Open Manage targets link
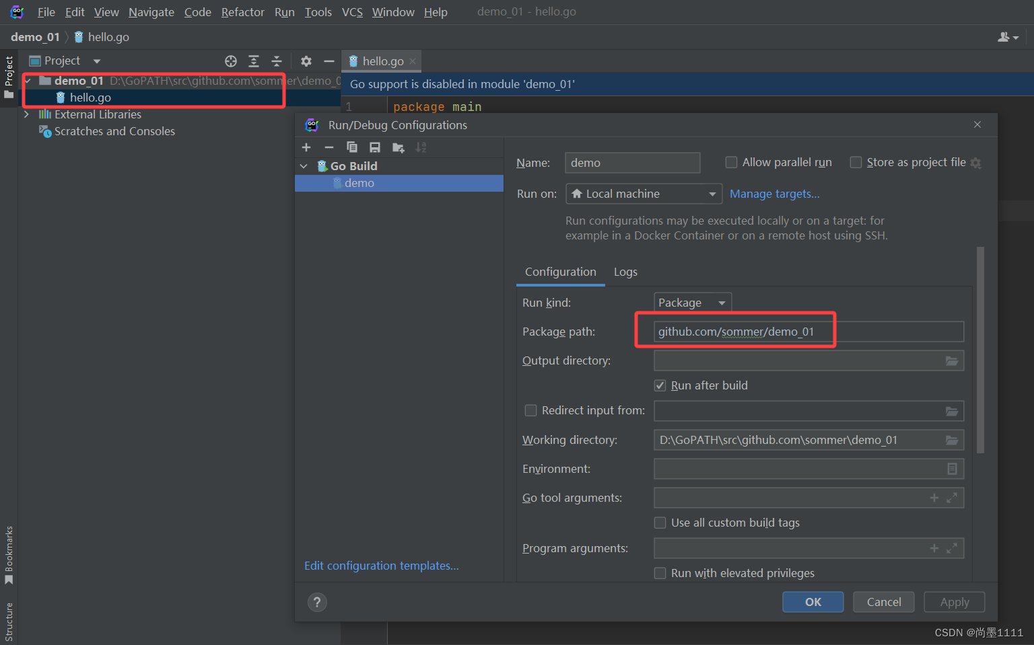 [775, 194]
